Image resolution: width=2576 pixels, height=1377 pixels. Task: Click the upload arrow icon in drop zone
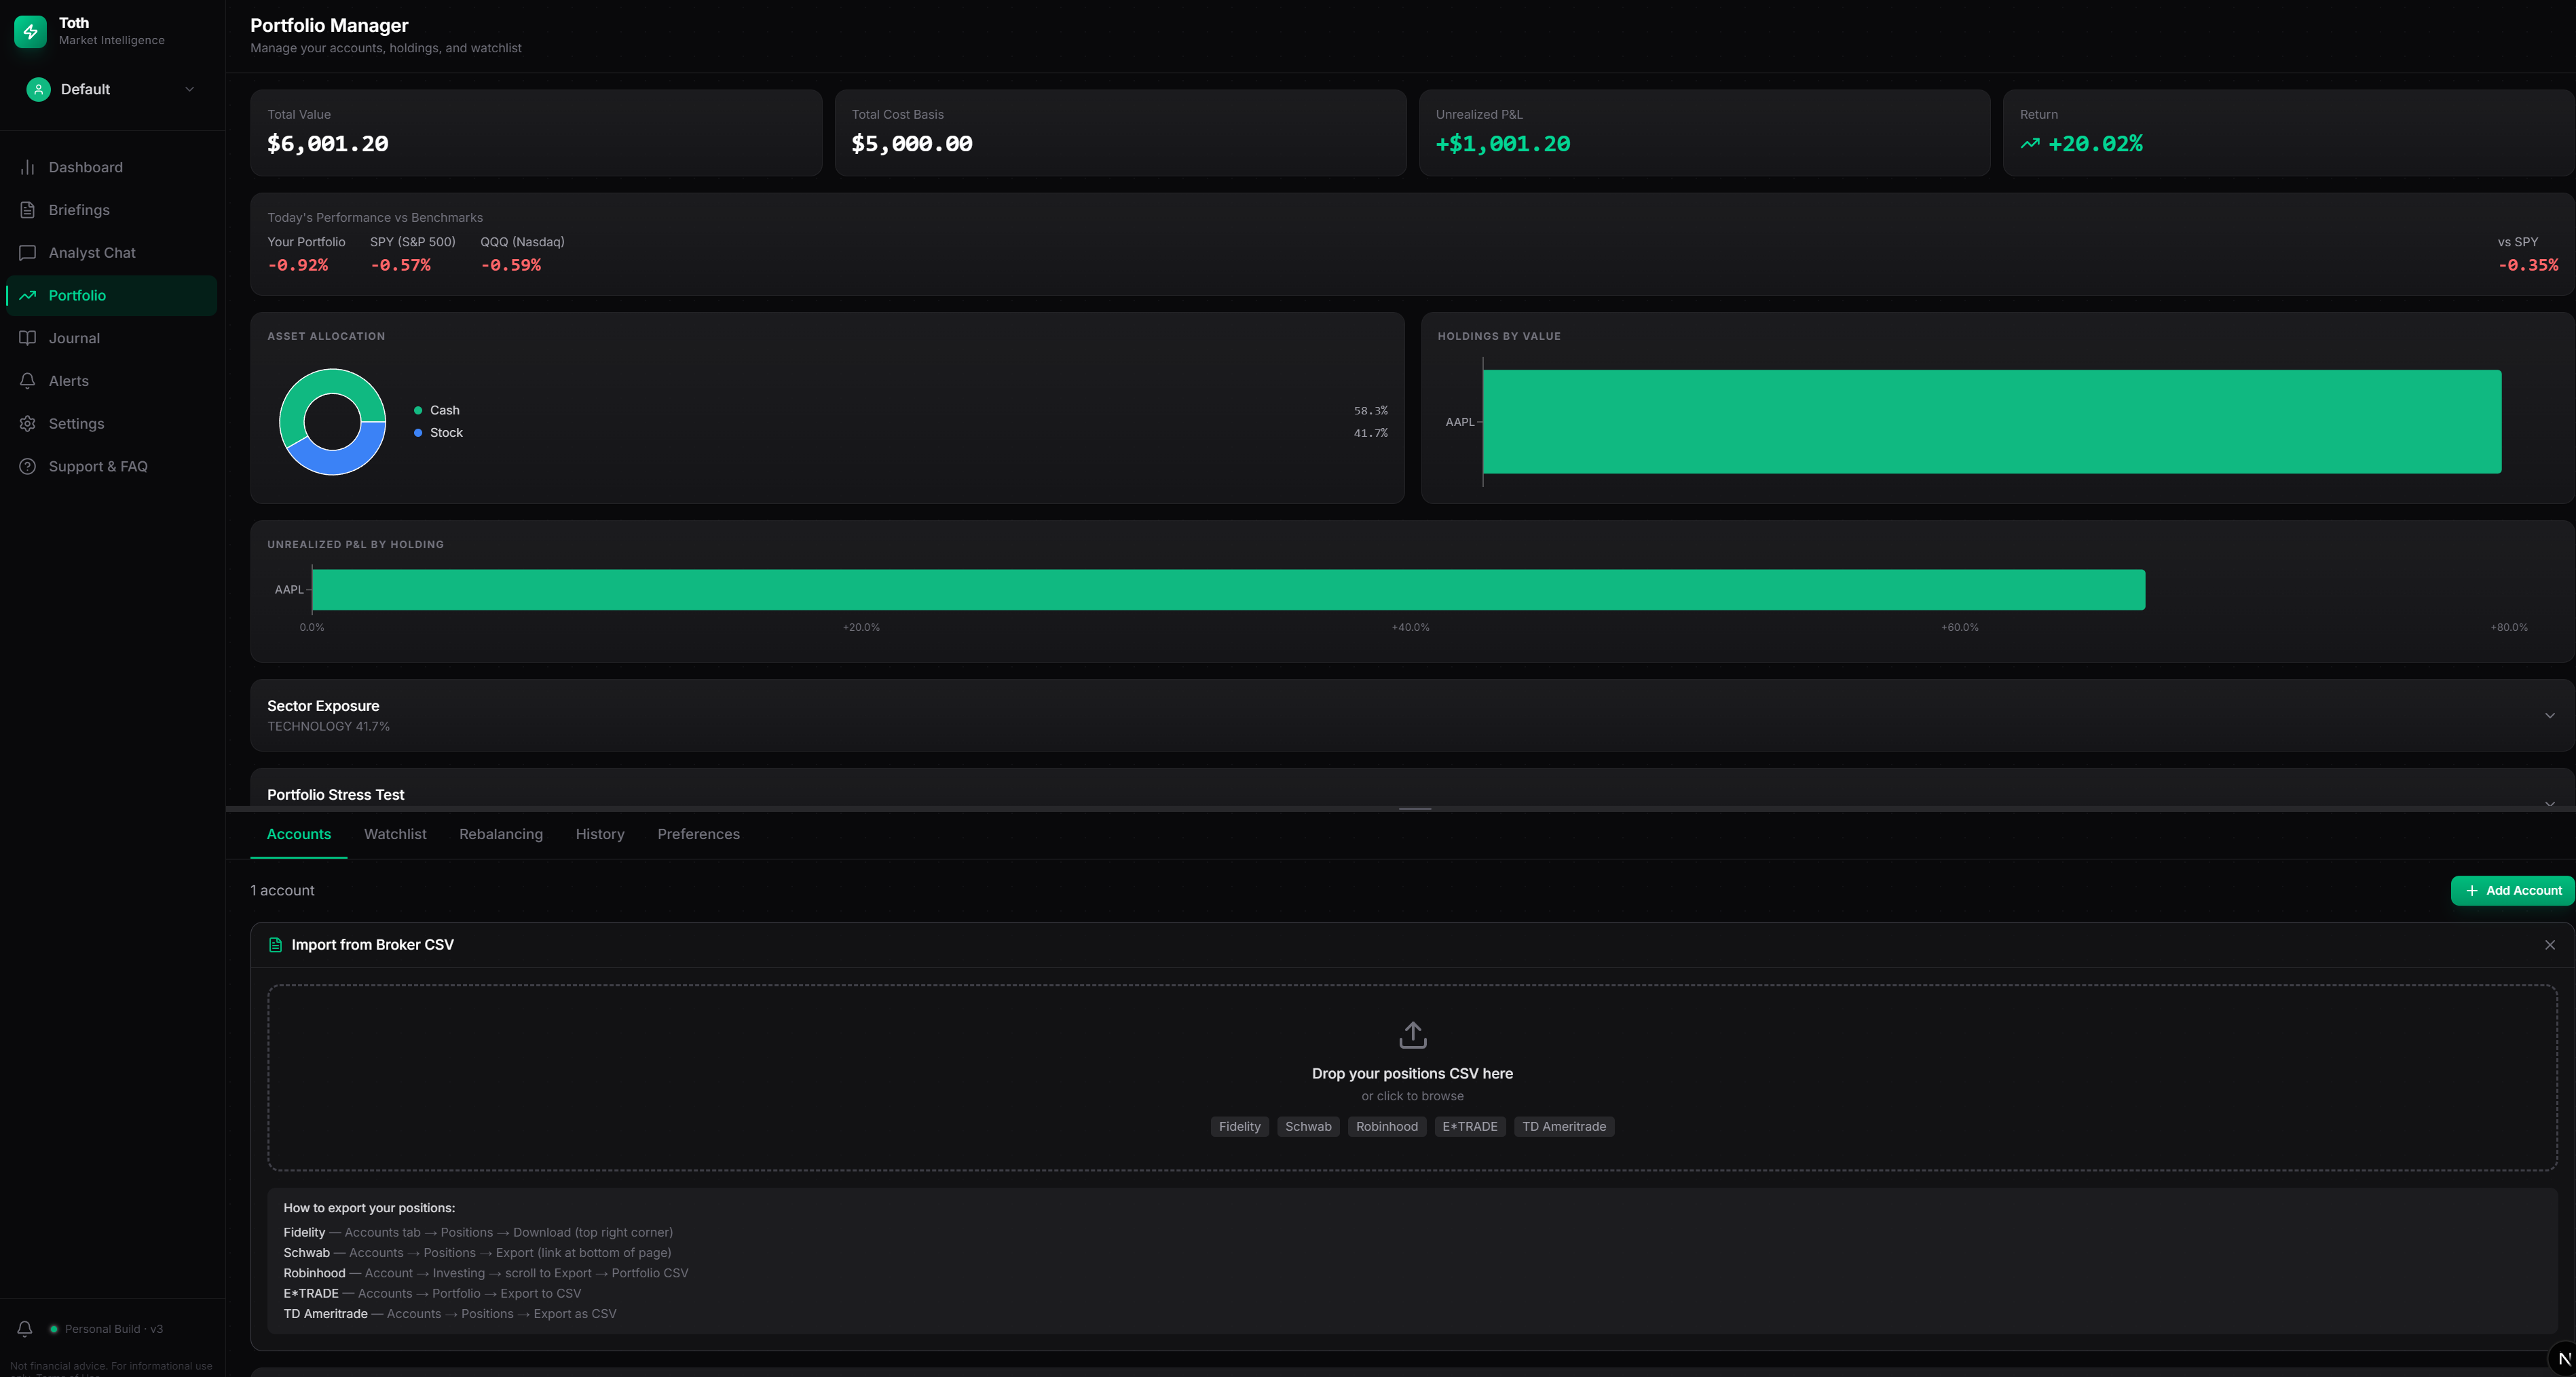1412,1034
